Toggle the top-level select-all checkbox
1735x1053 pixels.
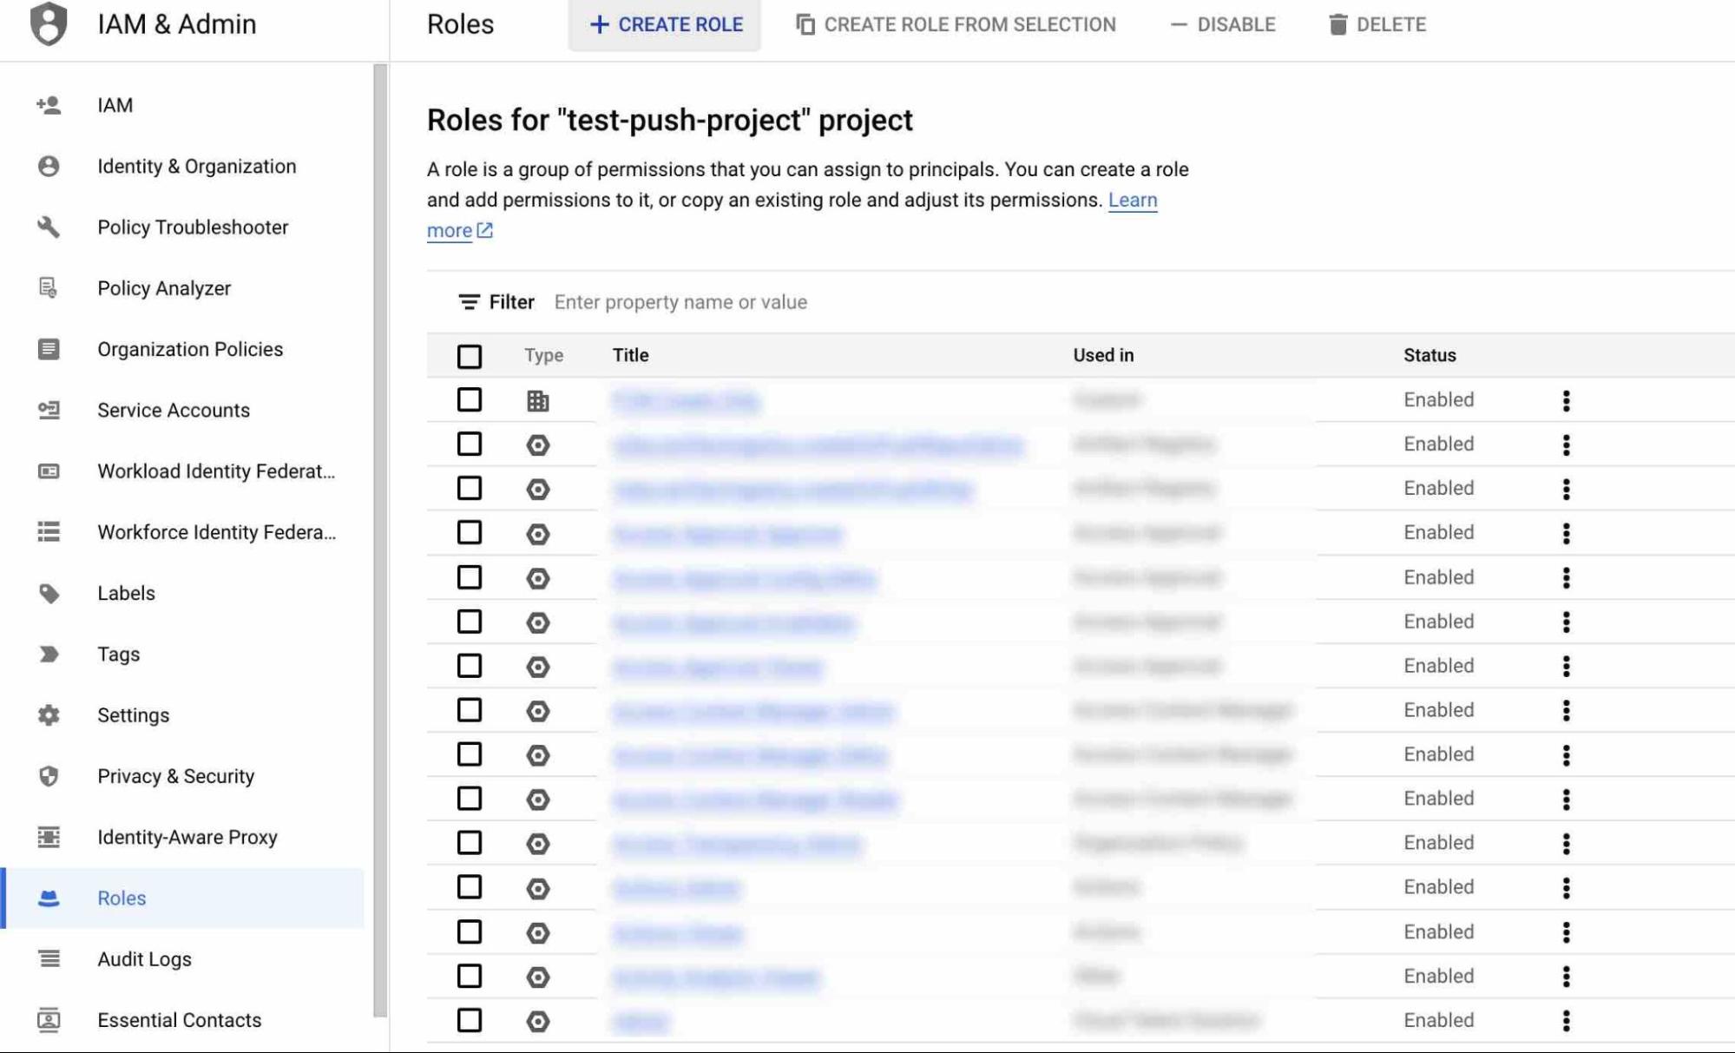[x=469, y=356]
